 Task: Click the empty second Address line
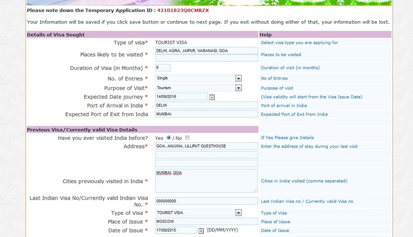point(206,154)
